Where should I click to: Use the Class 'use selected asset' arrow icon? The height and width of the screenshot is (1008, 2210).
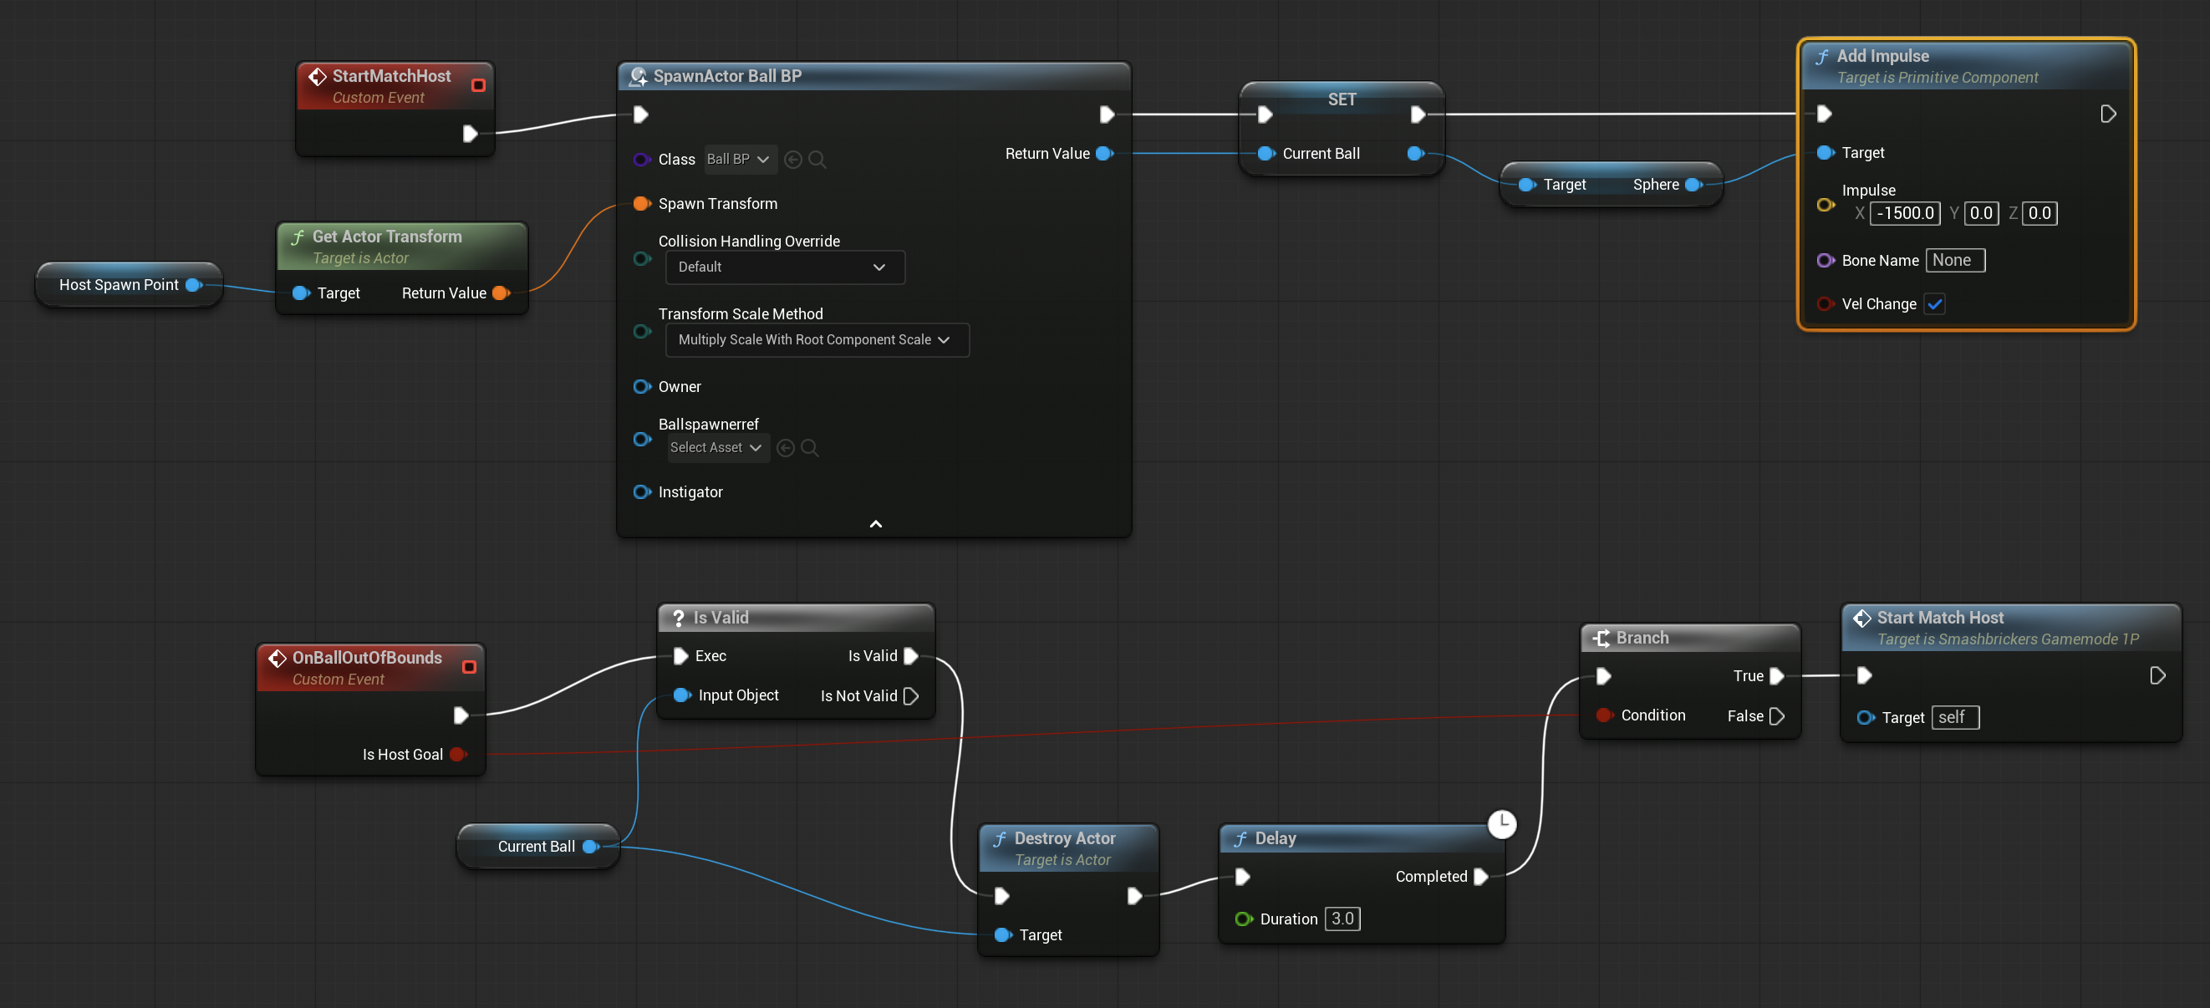coord(792,160)
